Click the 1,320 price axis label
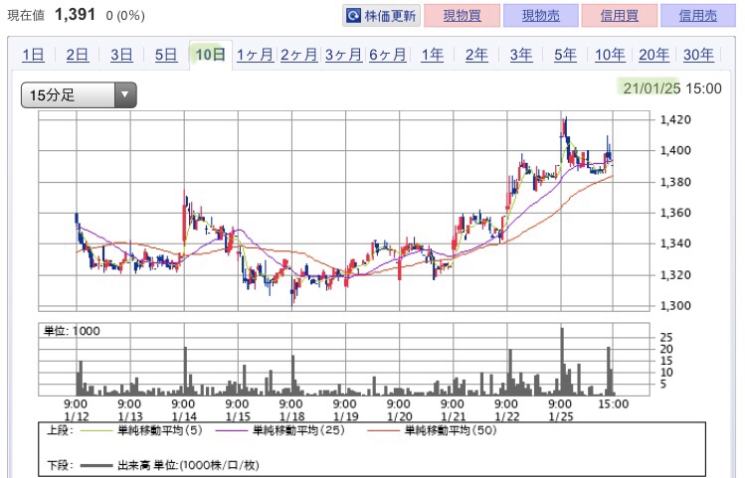The height and width of the screenshot is (478, 745). click(x=675, y=275)
